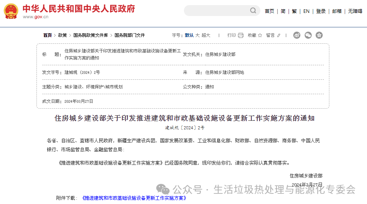Click topic value 城乡建设、环境保护\城市规划
The image size is (367, 204).
pyautogui.click(x=93, y=87)
